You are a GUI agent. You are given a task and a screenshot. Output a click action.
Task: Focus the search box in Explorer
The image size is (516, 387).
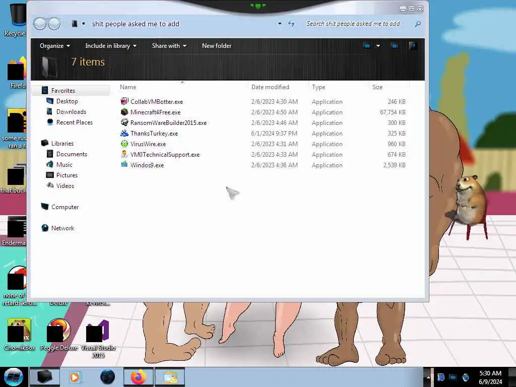coord(358,24)
